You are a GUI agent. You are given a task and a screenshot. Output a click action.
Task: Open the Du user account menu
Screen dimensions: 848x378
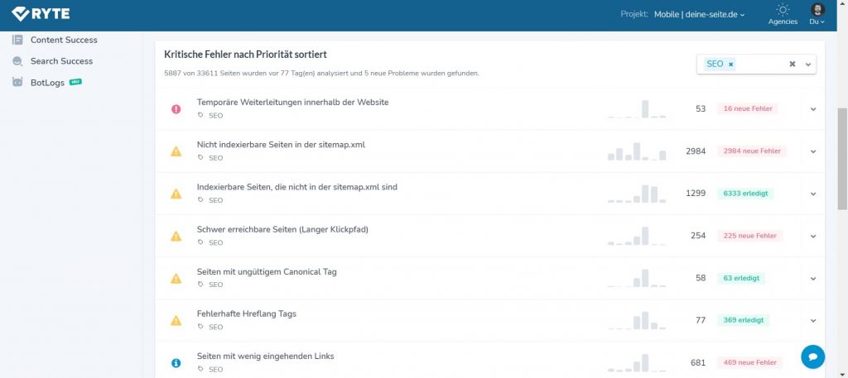point(817,15)
